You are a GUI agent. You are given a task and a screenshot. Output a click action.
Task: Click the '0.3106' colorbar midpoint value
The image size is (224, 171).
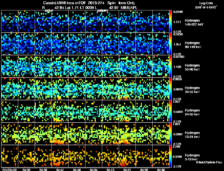tap(177, 157)
